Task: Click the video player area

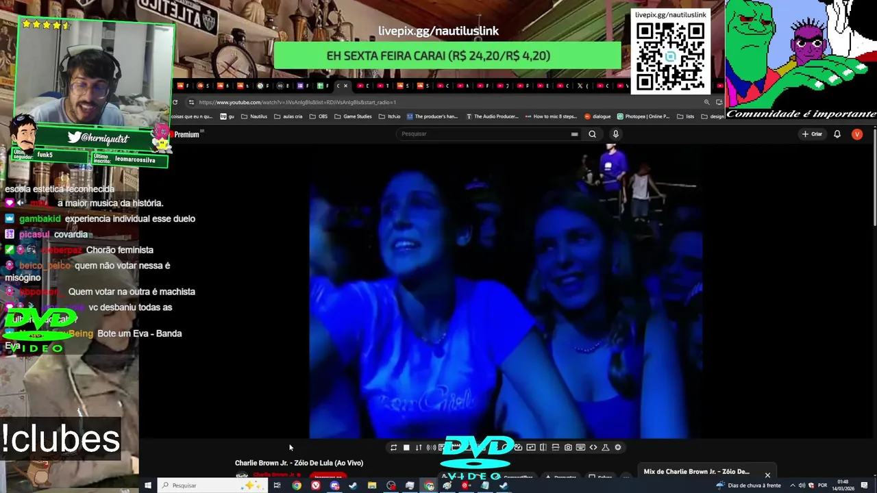Action: (506, 291)
